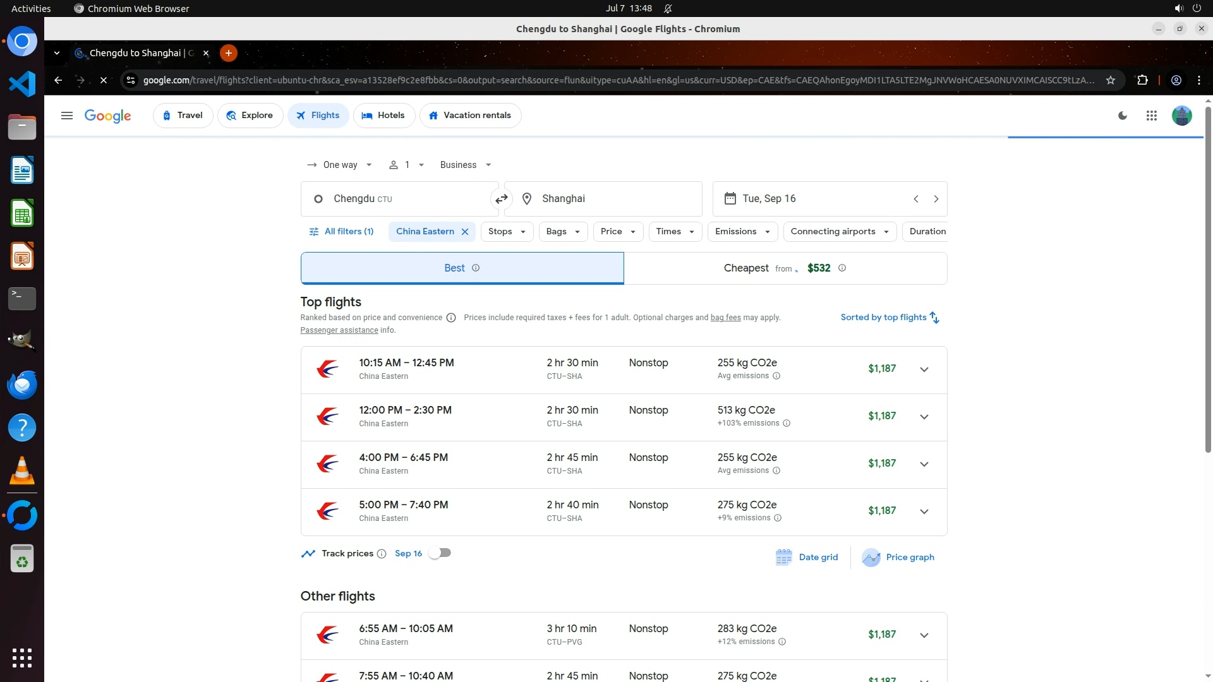Expand the 10:15 AM flight details
Image resolution: width=1213 pixels, height=682 pixels.
click(924, 369)
